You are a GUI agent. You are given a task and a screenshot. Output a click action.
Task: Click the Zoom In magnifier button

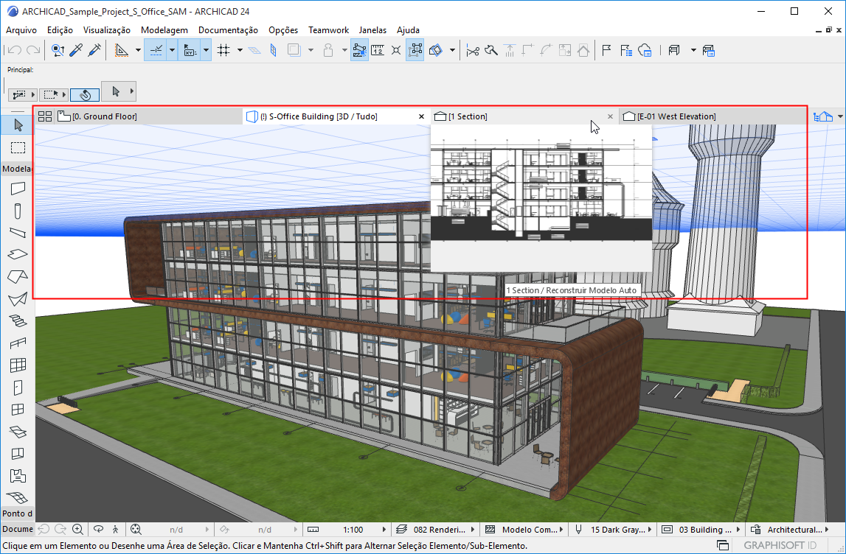tap(78, 530)
